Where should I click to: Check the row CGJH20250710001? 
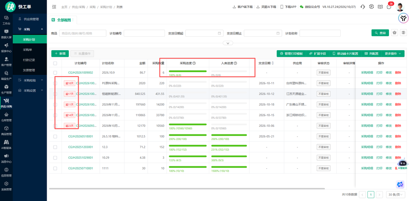coord(55,168)
